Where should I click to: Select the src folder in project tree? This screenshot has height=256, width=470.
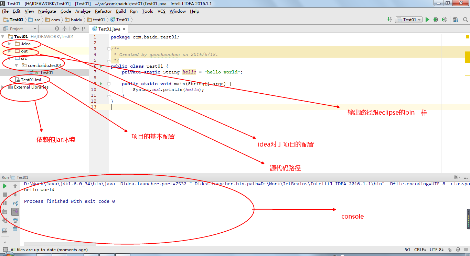(x=24, y=58)
